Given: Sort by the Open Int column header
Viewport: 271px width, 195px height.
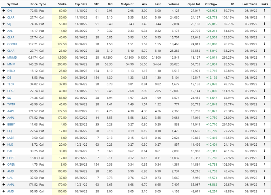Looking at the screenshot, I should coord(194,4).
